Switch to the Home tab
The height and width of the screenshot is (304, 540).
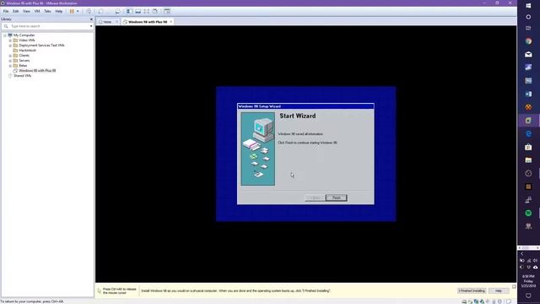point(107,22)
